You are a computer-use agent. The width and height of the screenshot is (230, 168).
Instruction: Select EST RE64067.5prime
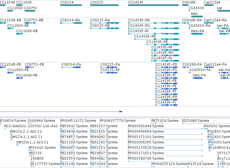point(67,150)
